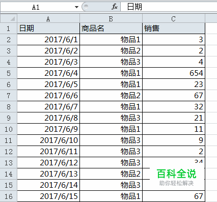The height and width of the screenshot is (202, 217).
Task: Select date cell 2017/6/12
Action: tap(48, 163)
